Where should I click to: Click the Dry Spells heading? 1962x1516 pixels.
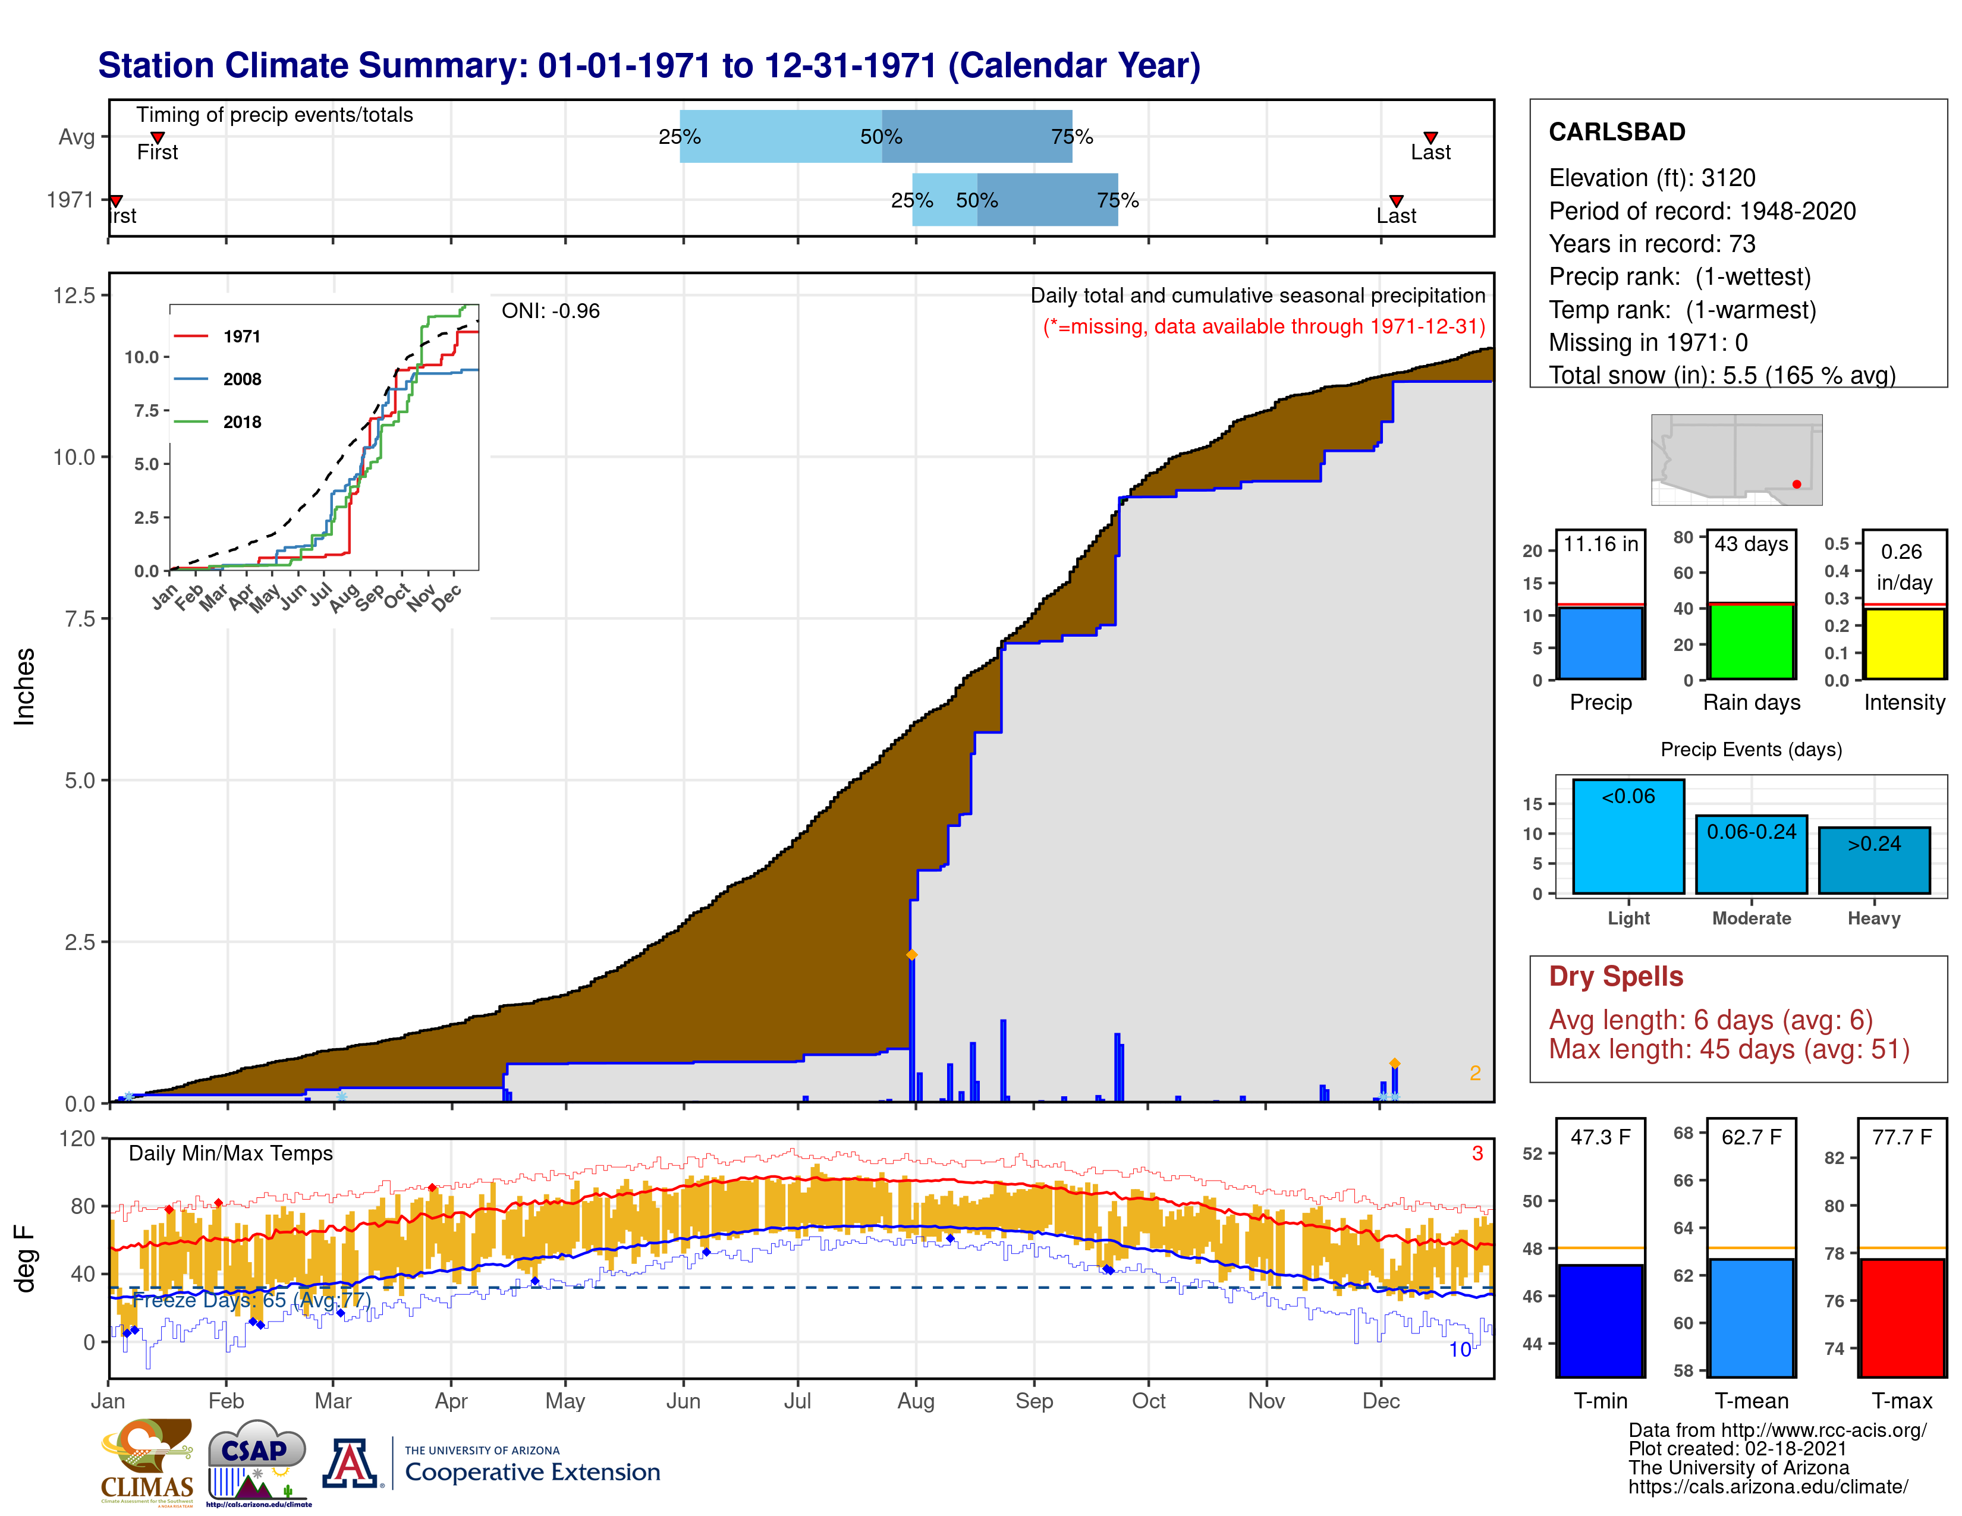pos(1616,976)
